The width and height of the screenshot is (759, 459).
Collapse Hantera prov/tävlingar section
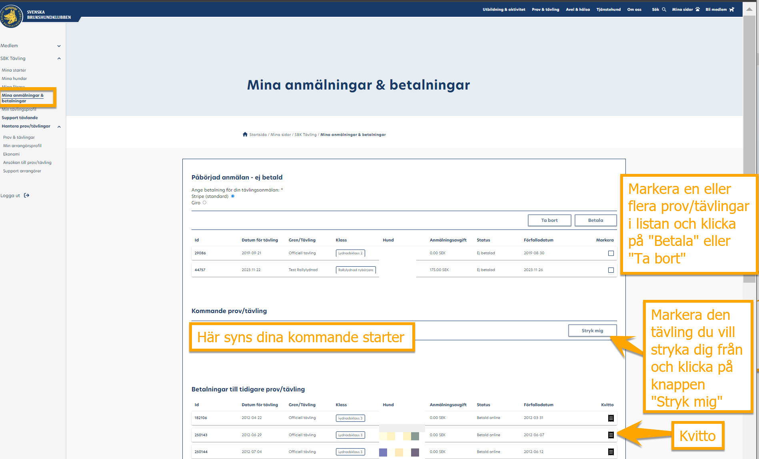[x=59, y=127]
